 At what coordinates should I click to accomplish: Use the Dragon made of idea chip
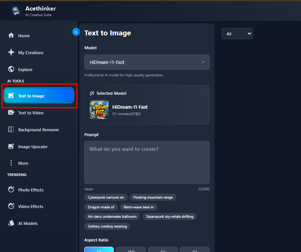click(x=101, y=207)
